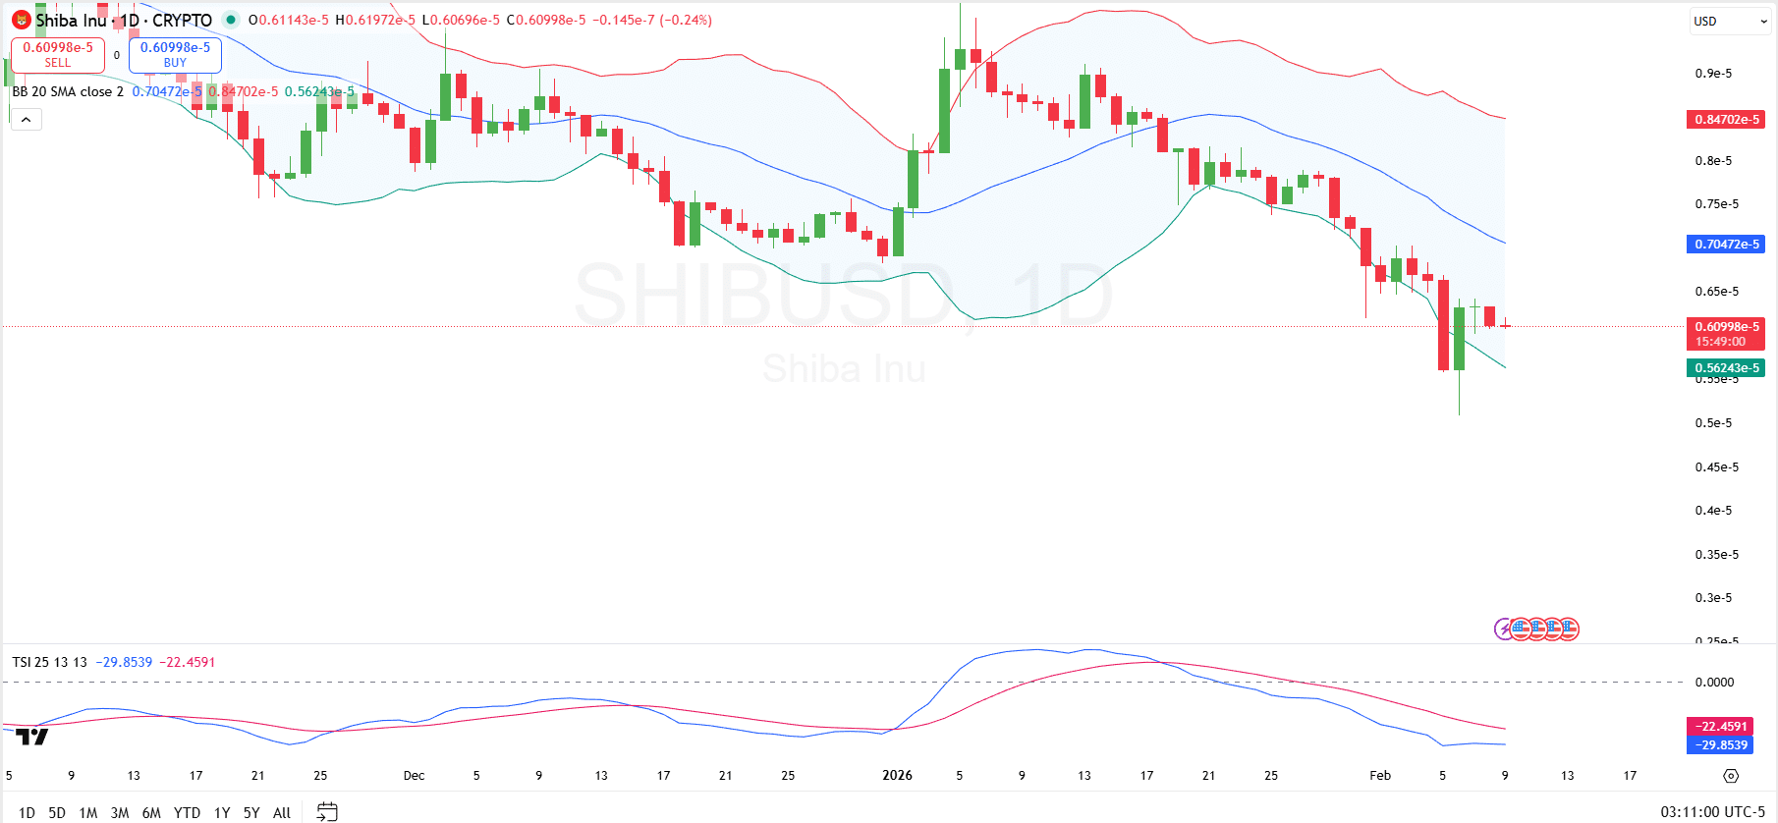Select the YTD time range
The image size is (1778, 823).
[187, 812]
